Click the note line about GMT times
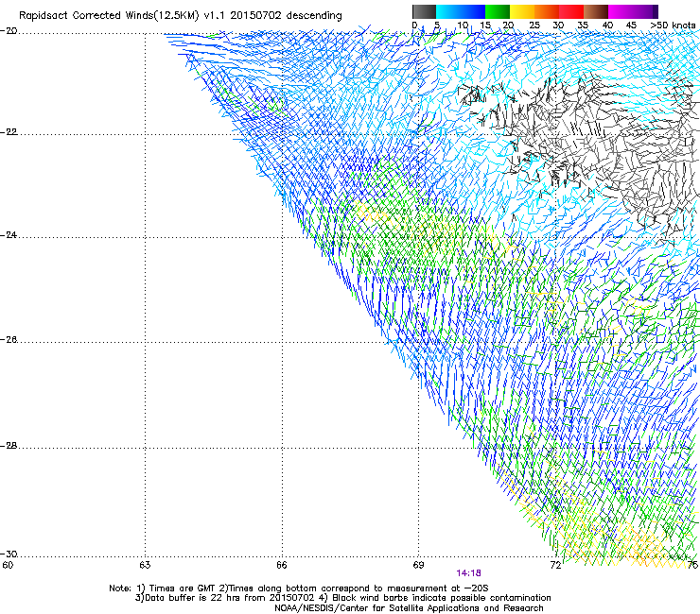700x614 pixels. pos(299,588)
